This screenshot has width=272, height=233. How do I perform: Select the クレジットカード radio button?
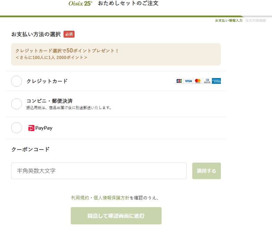tap(17, 81)
